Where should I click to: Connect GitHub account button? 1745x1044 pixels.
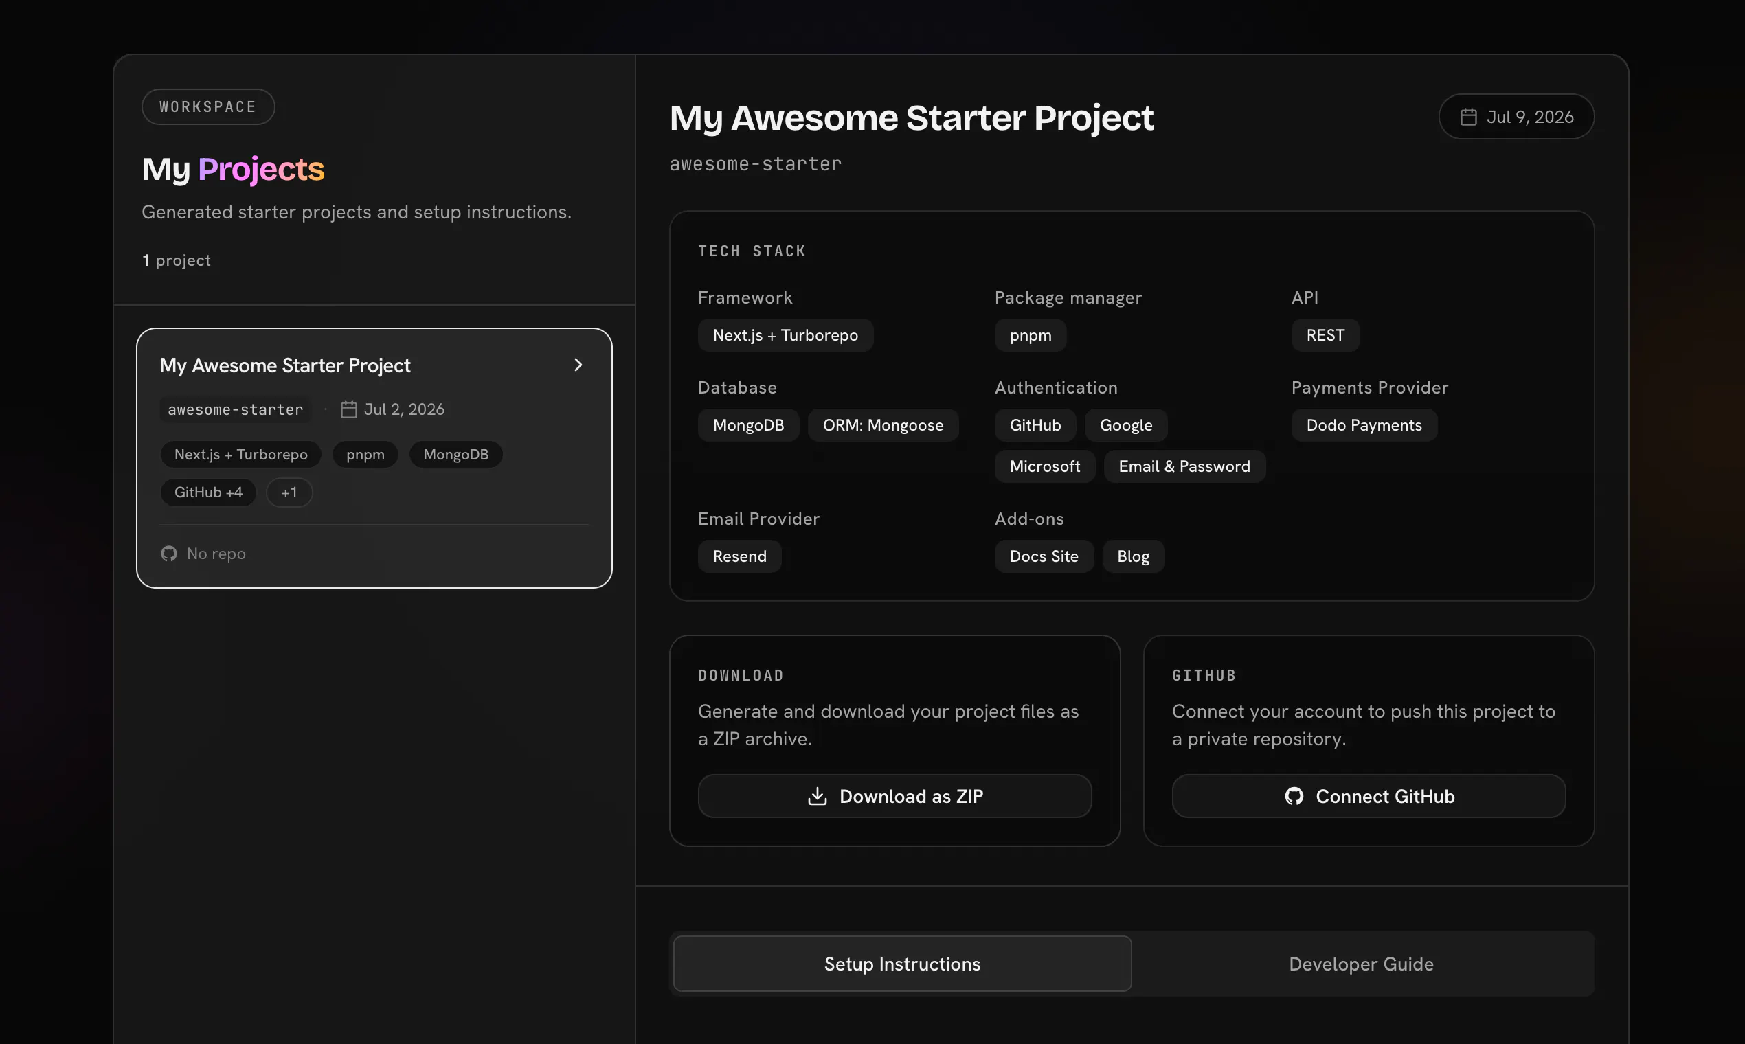point(1369,796)
